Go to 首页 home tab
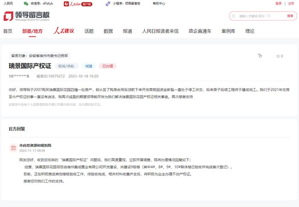 [8, 31]
